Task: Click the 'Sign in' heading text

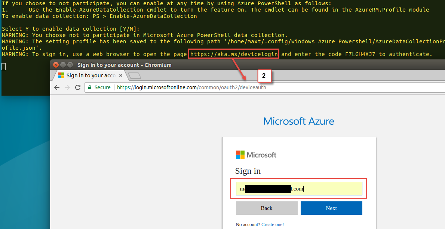Action: pyautogui.click(x=248, y=171)
